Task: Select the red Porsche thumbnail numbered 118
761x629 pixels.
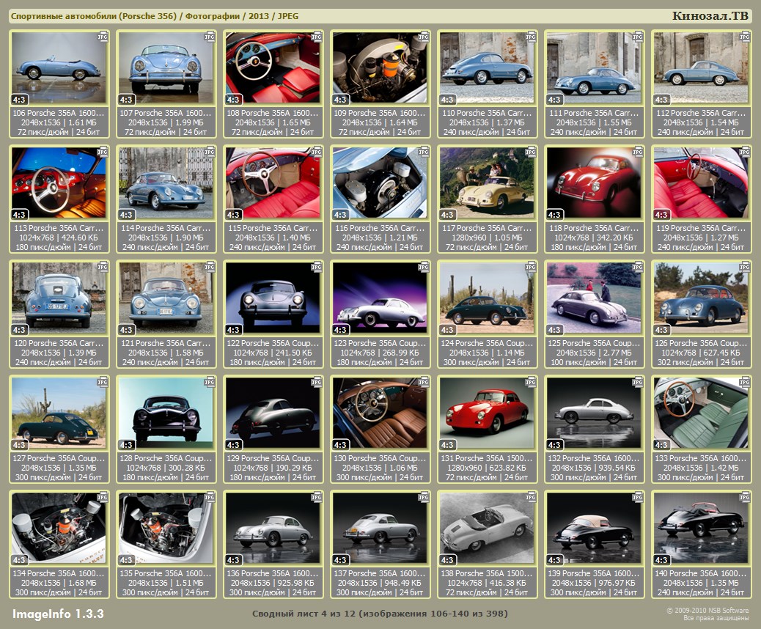Action: tap(594, 183)
